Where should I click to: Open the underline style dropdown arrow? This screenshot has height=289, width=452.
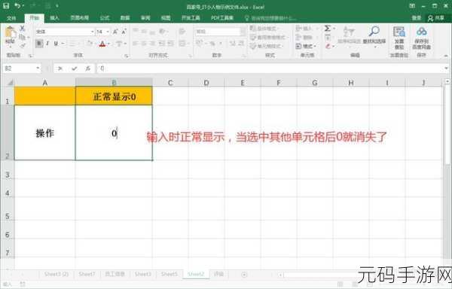[x=63, y=44]
